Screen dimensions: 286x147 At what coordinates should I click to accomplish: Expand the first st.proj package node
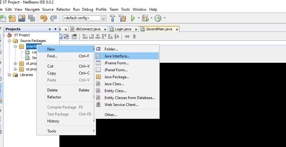tap(15, 63)
